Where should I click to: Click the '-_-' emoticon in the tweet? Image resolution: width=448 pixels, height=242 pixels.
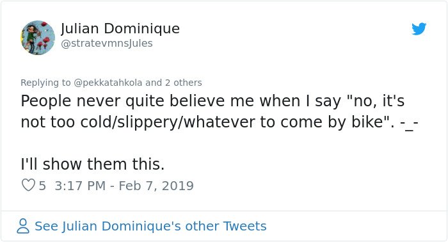[x=409, y=124]
